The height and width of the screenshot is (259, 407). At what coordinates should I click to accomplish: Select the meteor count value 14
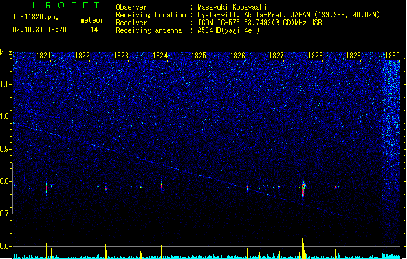[94, 30]
